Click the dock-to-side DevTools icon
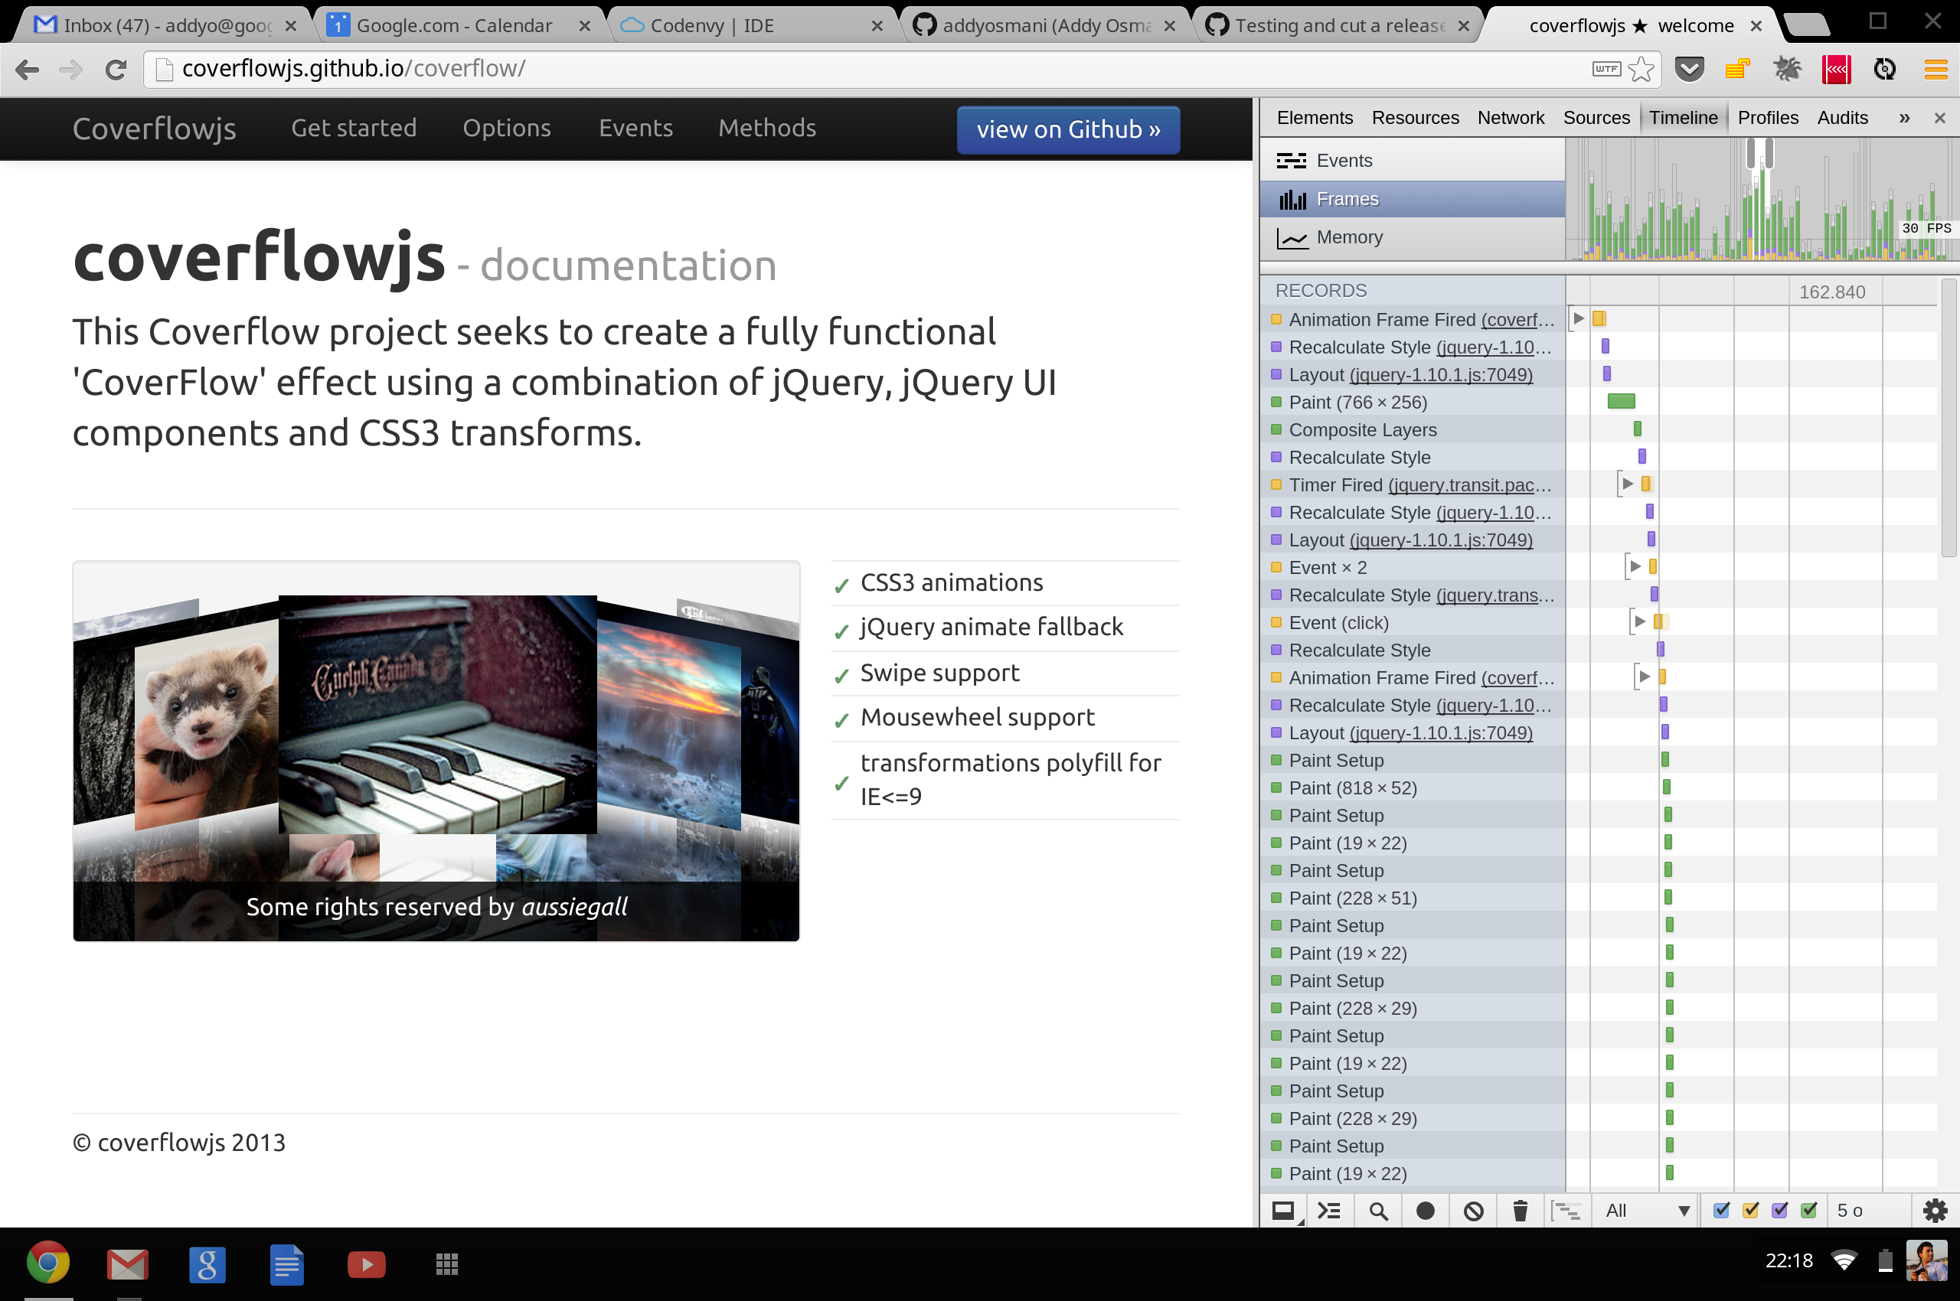 [x=1283, y=1211]
